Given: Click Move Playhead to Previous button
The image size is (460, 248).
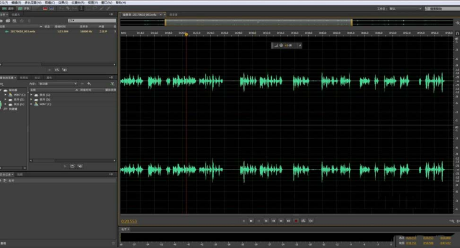Looking at the screenshot, I should click(x=266, y=221).
